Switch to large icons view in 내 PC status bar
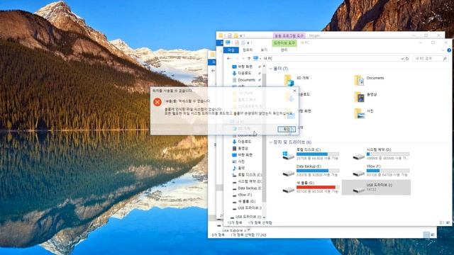The width and height of the screenshot is (454, 255). coord(448,222)
